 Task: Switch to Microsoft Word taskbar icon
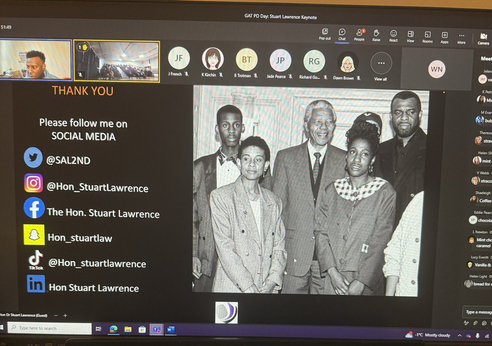(171, 330)
